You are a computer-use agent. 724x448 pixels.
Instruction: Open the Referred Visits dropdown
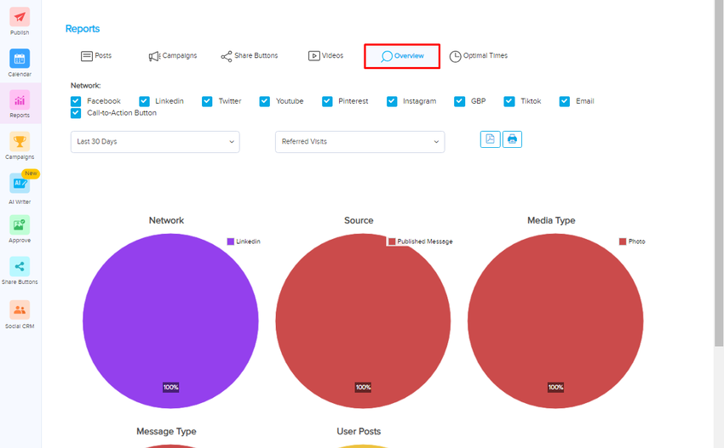coord(359,141)
